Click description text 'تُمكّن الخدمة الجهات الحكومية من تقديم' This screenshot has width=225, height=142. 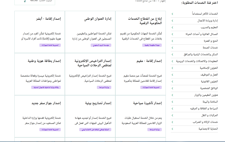pos(141,34)
